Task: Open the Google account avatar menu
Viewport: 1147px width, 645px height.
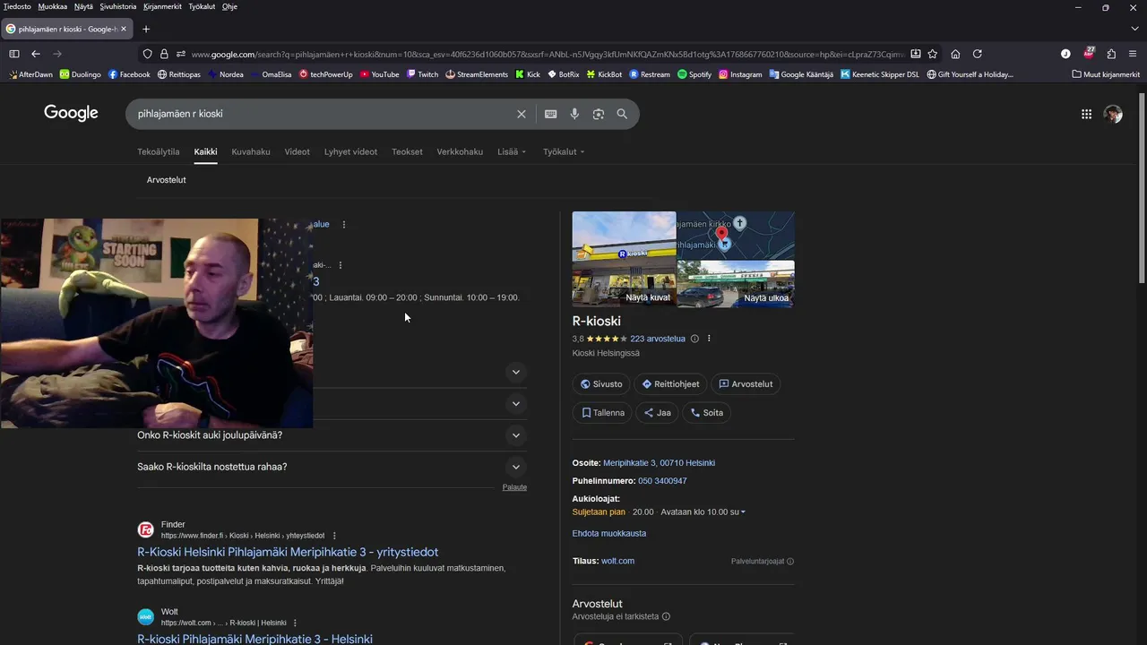Action: coord(1113,114)
